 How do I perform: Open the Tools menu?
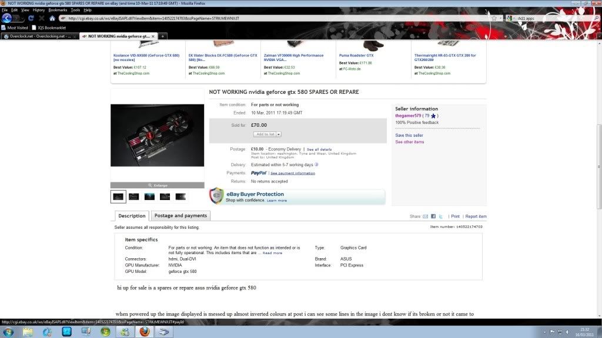click(x=75, y=10)
